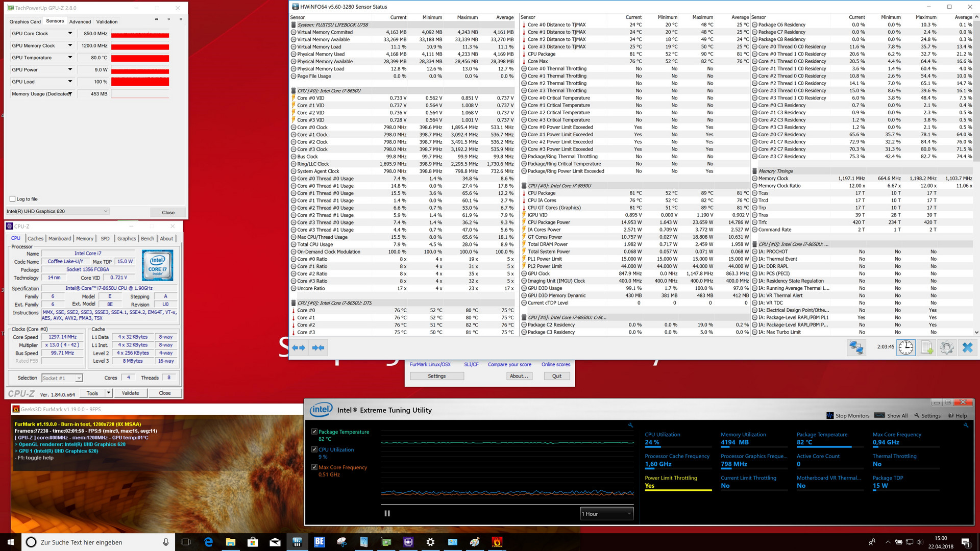Open GPU Memory Clock sensor dropdown
Screen dimensions: 980x551
[70, 45]
